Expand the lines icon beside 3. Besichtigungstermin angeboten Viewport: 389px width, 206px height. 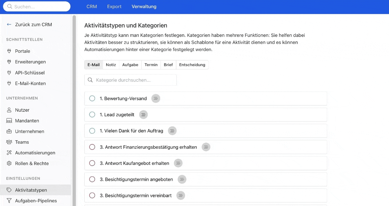click(182, 179)
